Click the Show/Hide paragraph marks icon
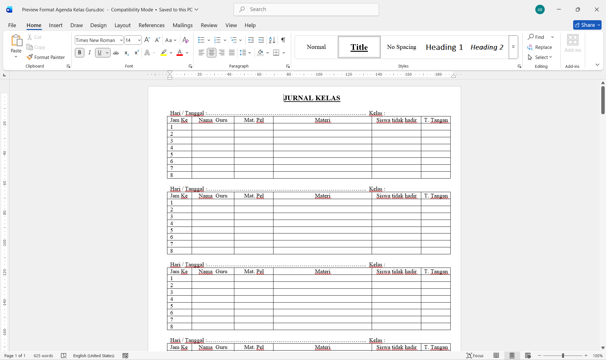 tap(283, 40)
